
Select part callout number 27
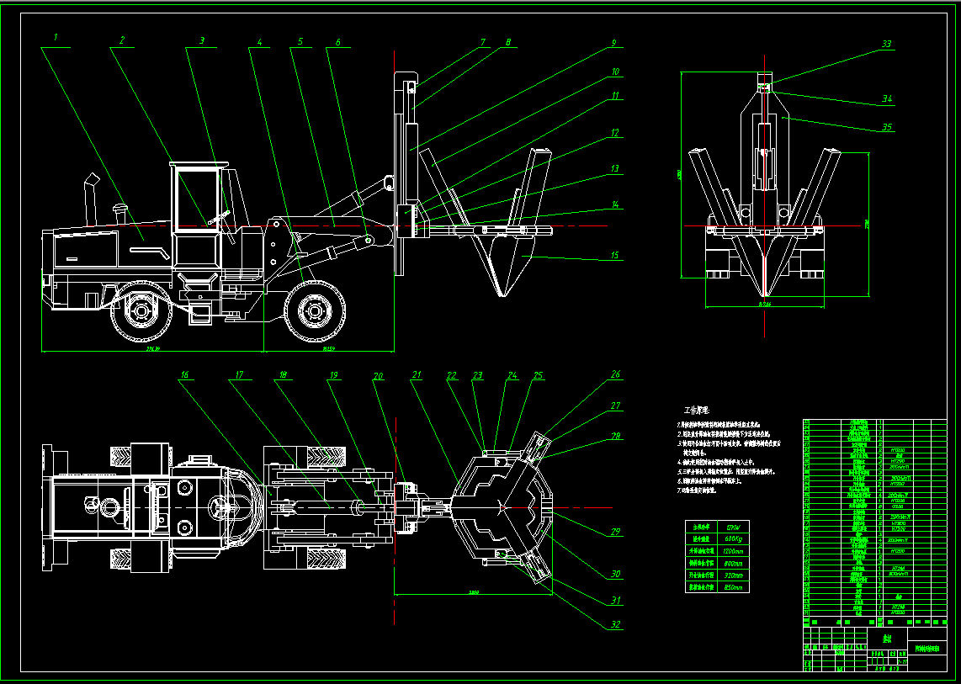point(615,406)
